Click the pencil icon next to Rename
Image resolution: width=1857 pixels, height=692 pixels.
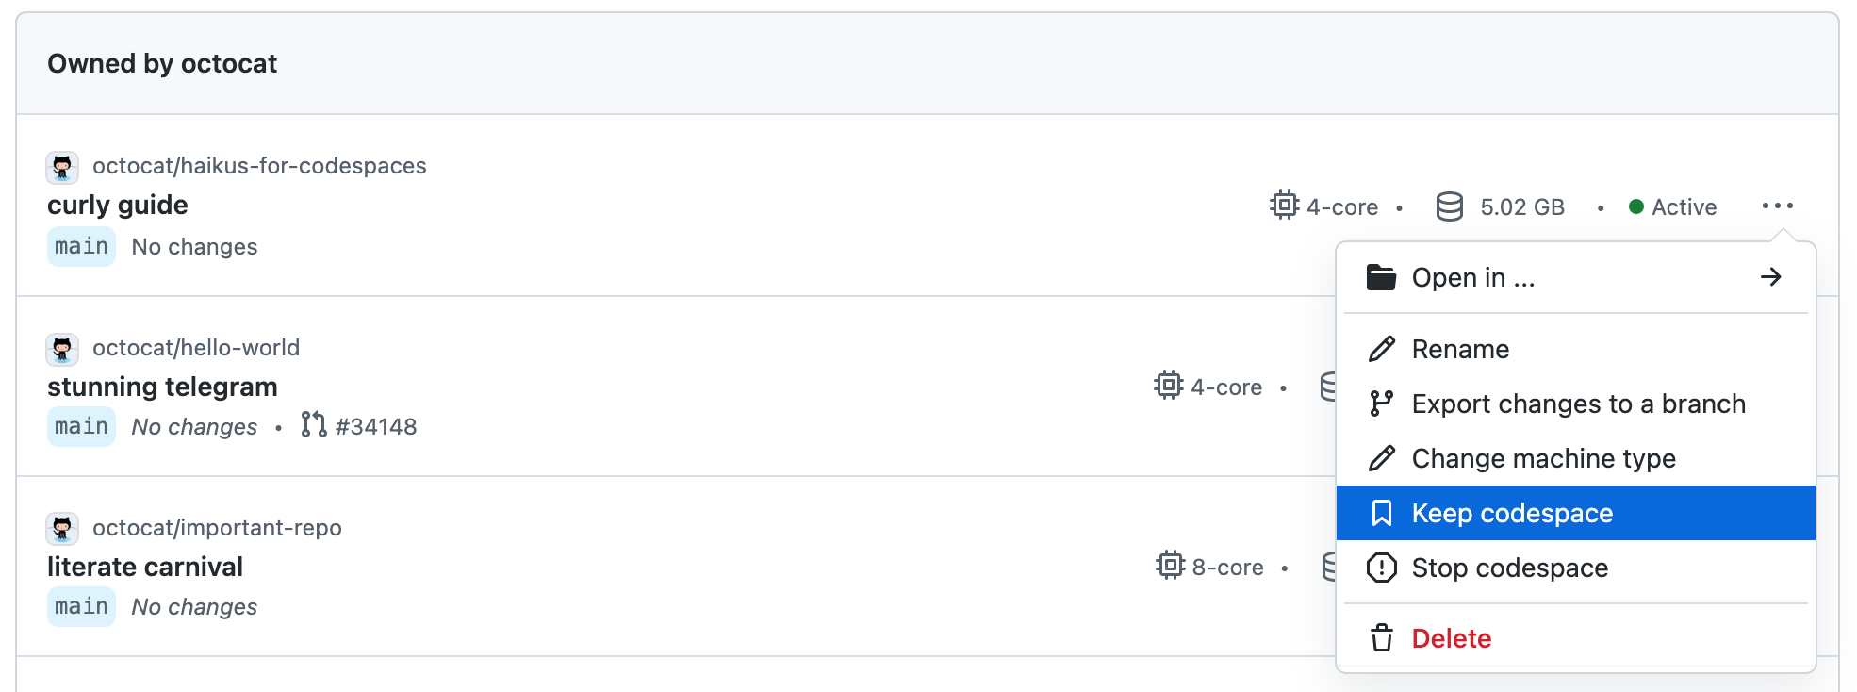click(1381, 350)
